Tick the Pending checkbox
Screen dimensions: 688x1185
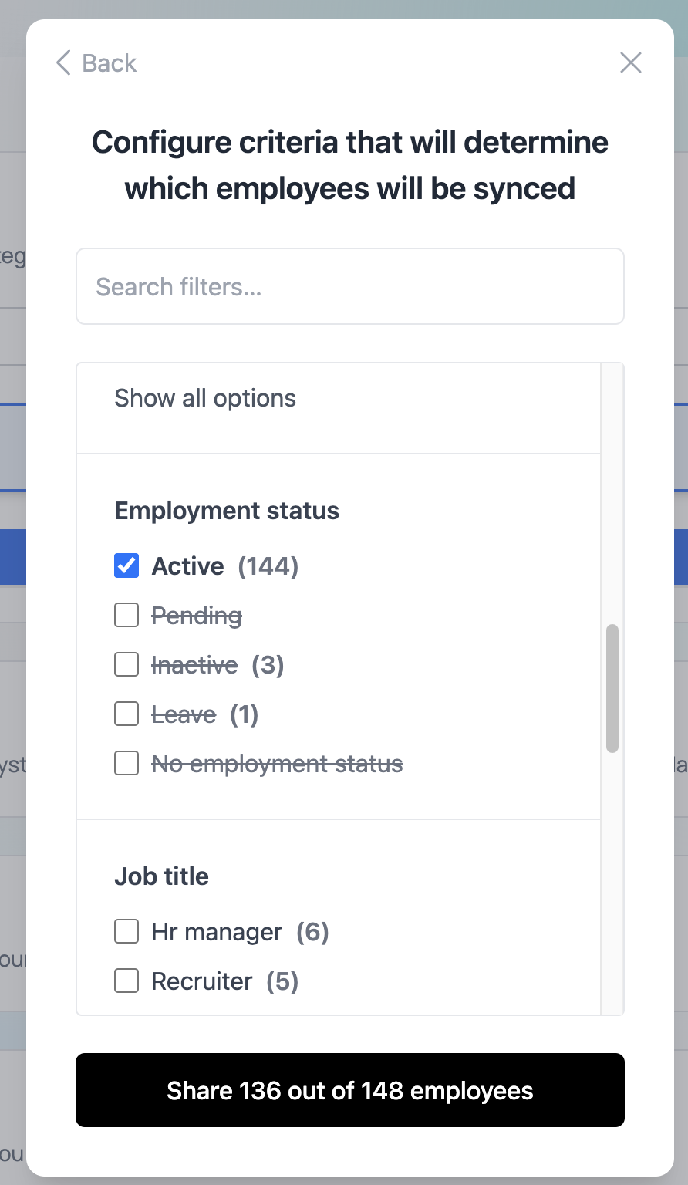click(x=126, y=616)
